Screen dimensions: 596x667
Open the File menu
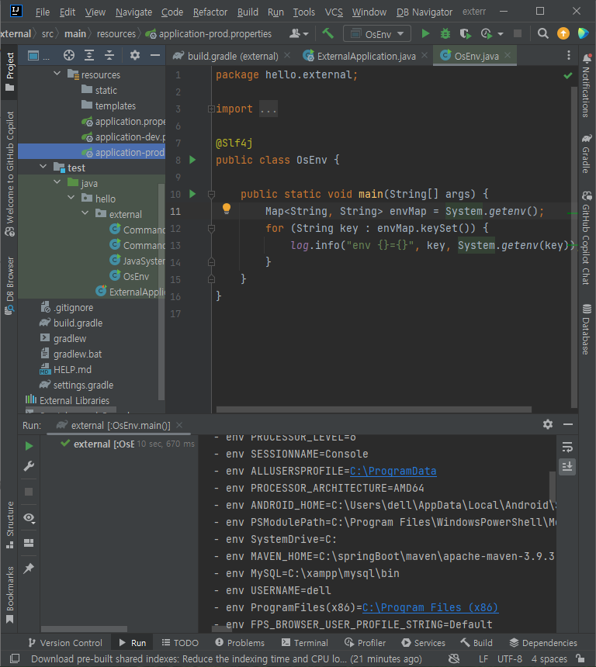(x=43, y=12)
